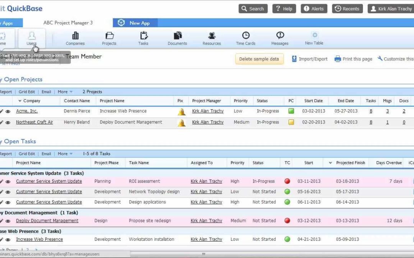
Task: Open Deploy Document Management task project link
Action: point(47,221)
